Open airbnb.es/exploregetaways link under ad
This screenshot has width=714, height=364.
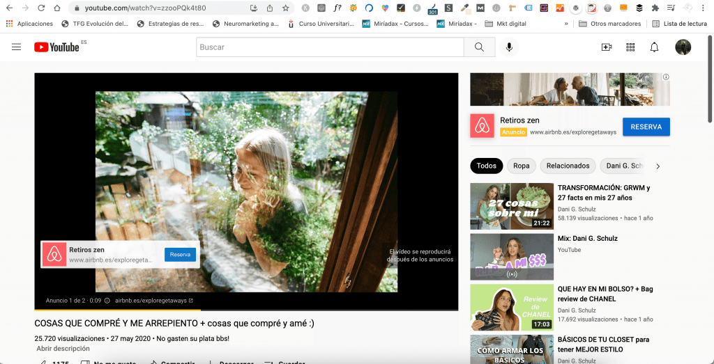pos(154,301)
